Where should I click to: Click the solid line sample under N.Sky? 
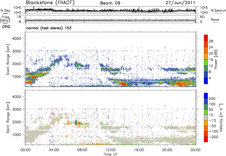[x=5, y=13]
